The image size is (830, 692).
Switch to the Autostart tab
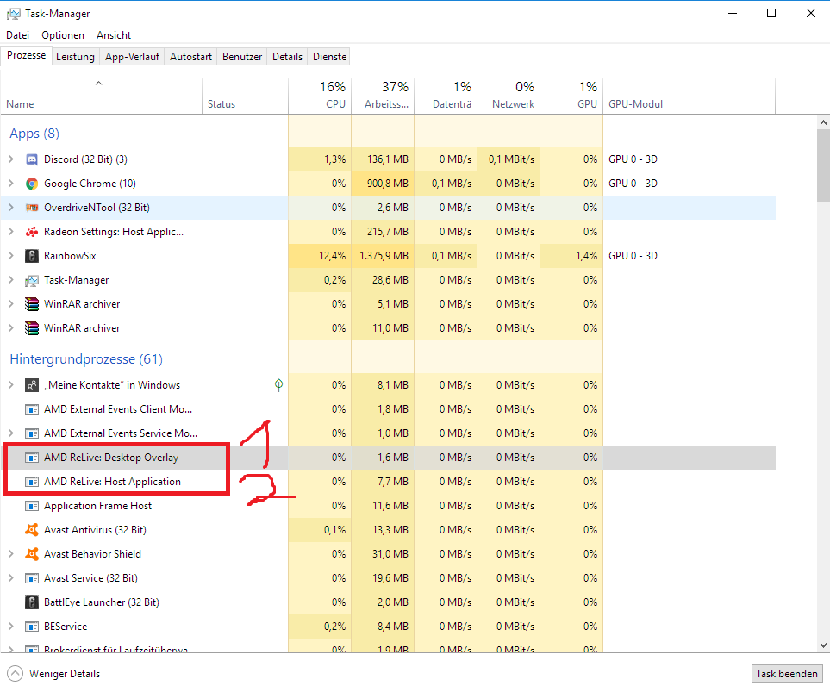(190, 57)
